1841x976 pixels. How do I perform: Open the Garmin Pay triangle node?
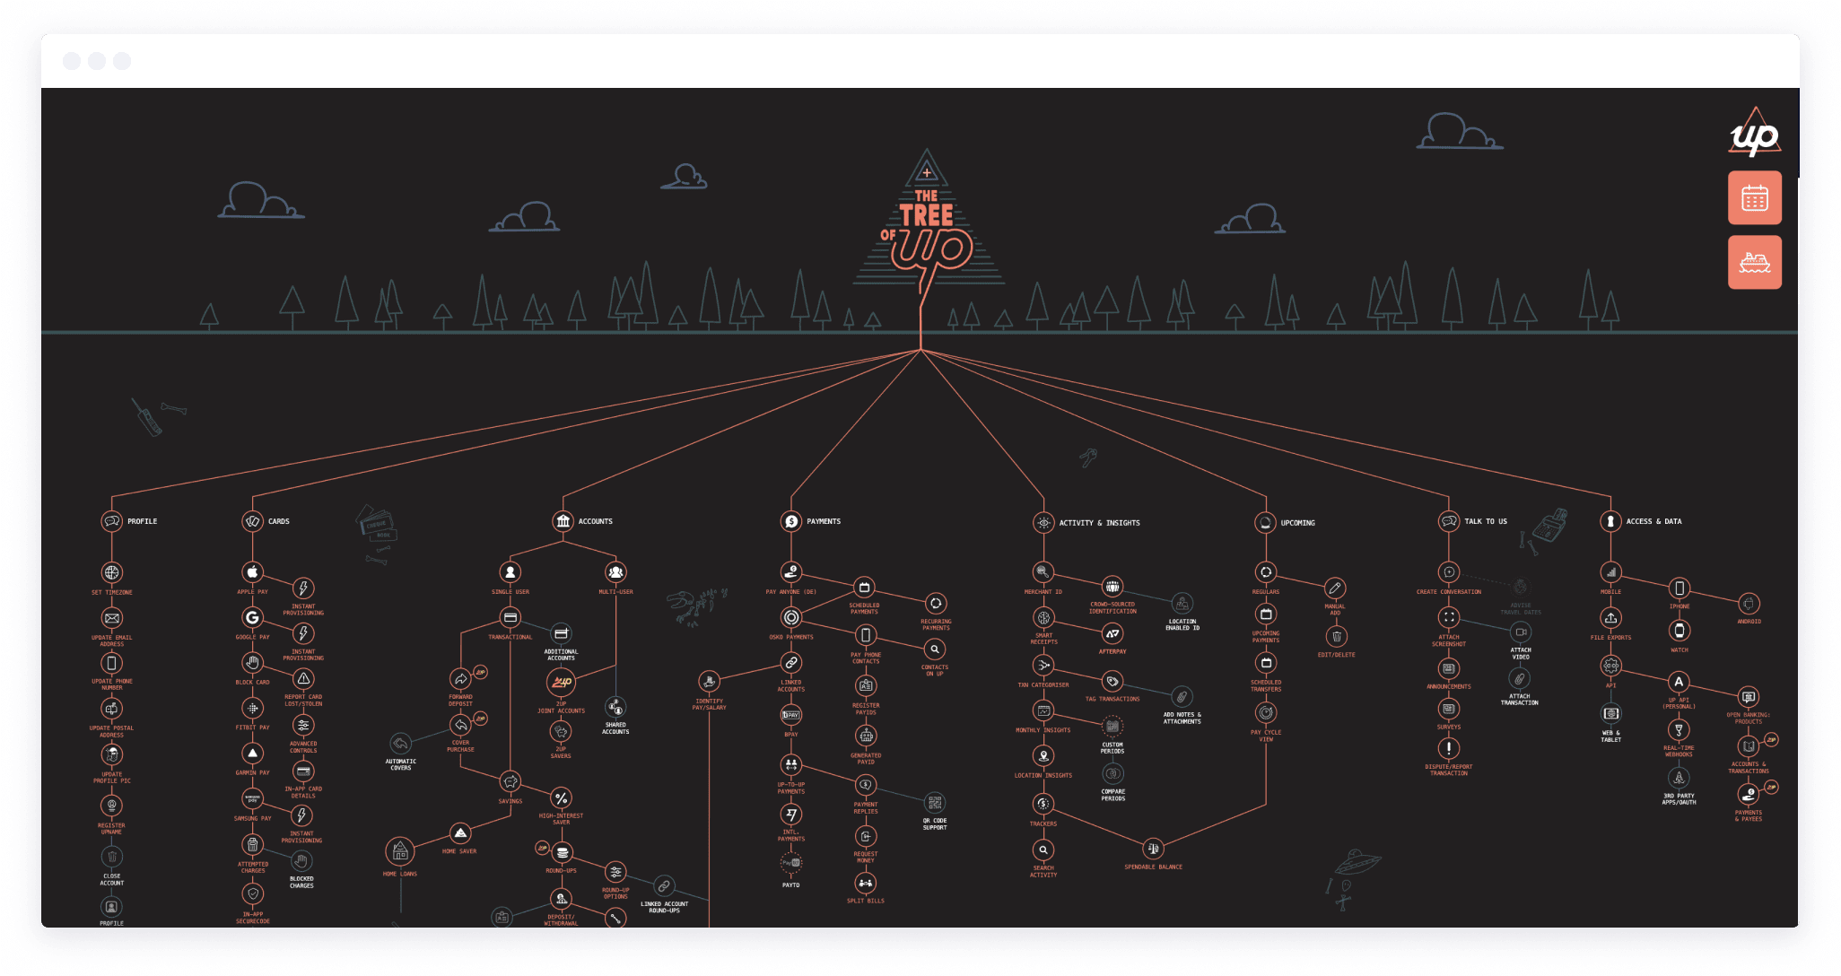[x=252, y=754]
